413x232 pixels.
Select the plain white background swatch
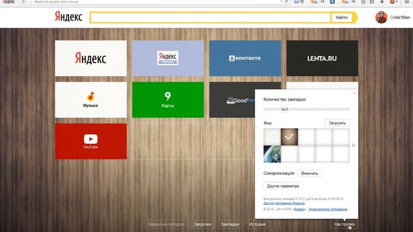[x=272, y=137]
